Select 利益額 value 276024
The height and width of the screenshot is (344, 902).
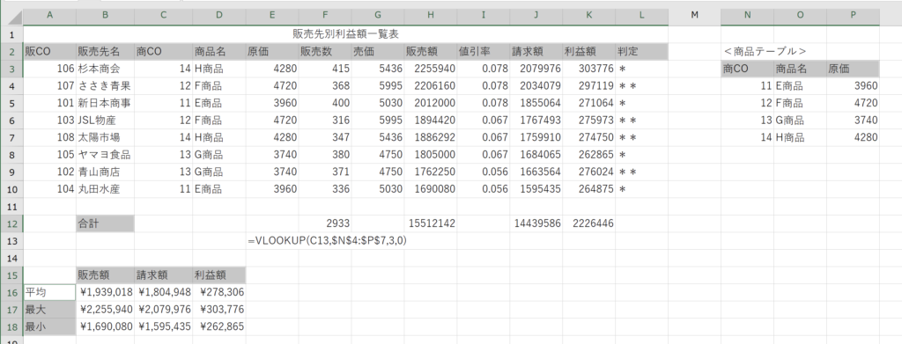589,172
